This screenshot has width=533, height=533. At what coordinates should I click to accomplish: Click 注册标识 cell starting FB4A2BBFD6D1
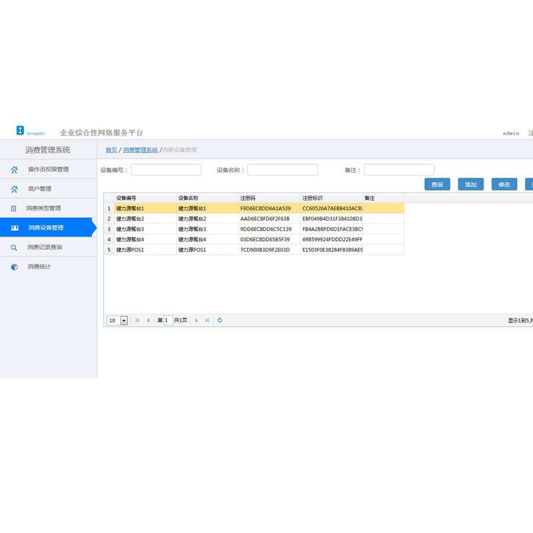(x=332, y=229)
